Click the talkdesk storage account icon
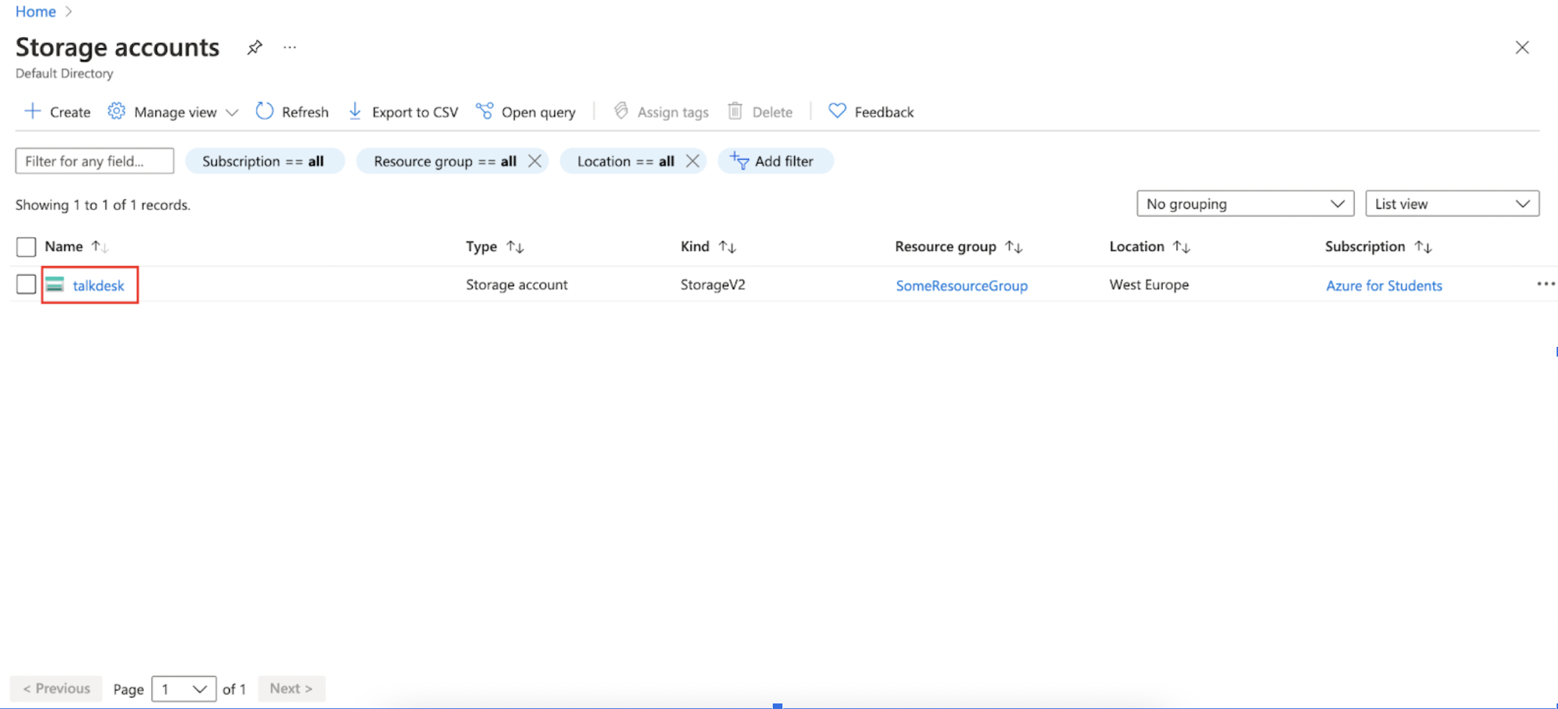 [x=54, y=285]
